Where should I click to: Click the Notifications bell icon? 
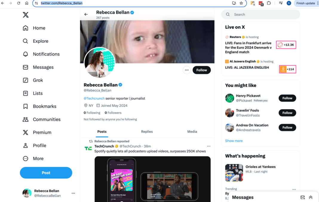click(26, 54)
